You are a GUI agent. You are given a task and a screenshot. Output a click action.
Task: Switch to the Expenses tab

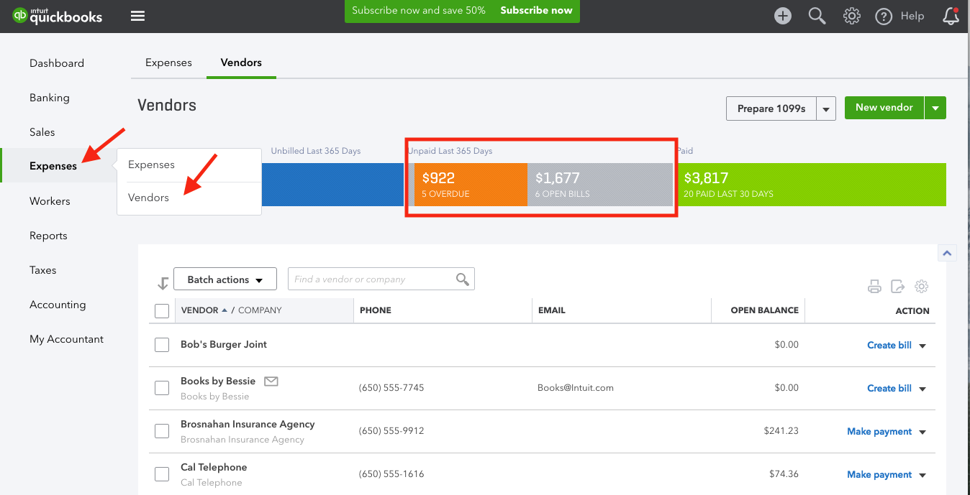point(168,63)
